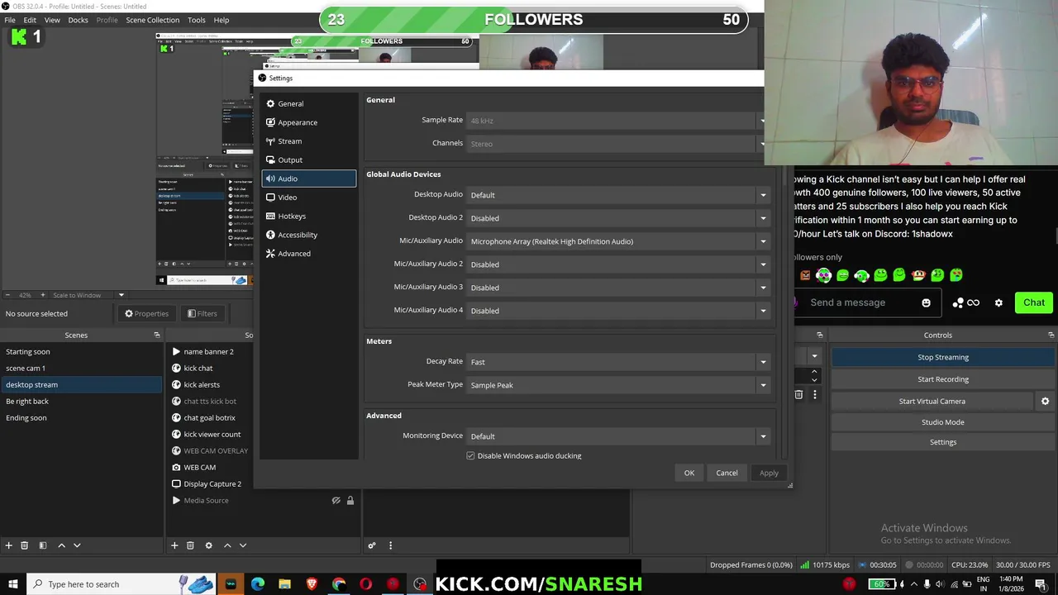The height and width of the screenshot is (595, 1058).
Task: Open Microsoft Edge from taskbar
Action: click(x=258, y=584)
